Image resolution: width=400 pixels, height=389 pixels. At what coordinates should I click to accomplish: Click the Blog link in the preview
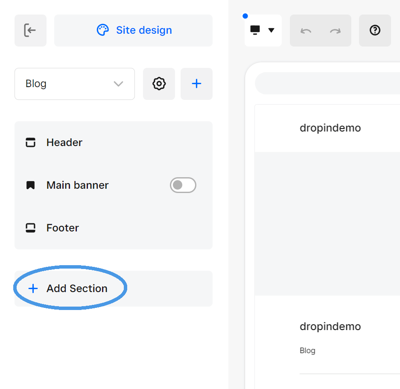click(307, 351)
